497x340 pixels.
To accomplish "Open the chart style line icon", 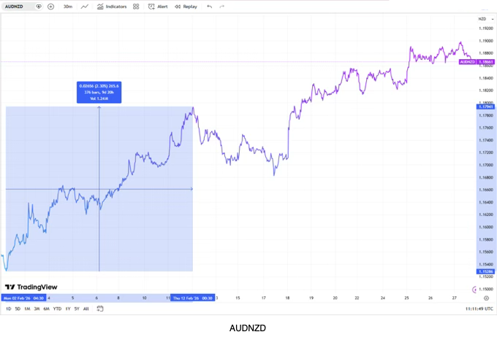I will pyautogui.click(x=85, y=7).
